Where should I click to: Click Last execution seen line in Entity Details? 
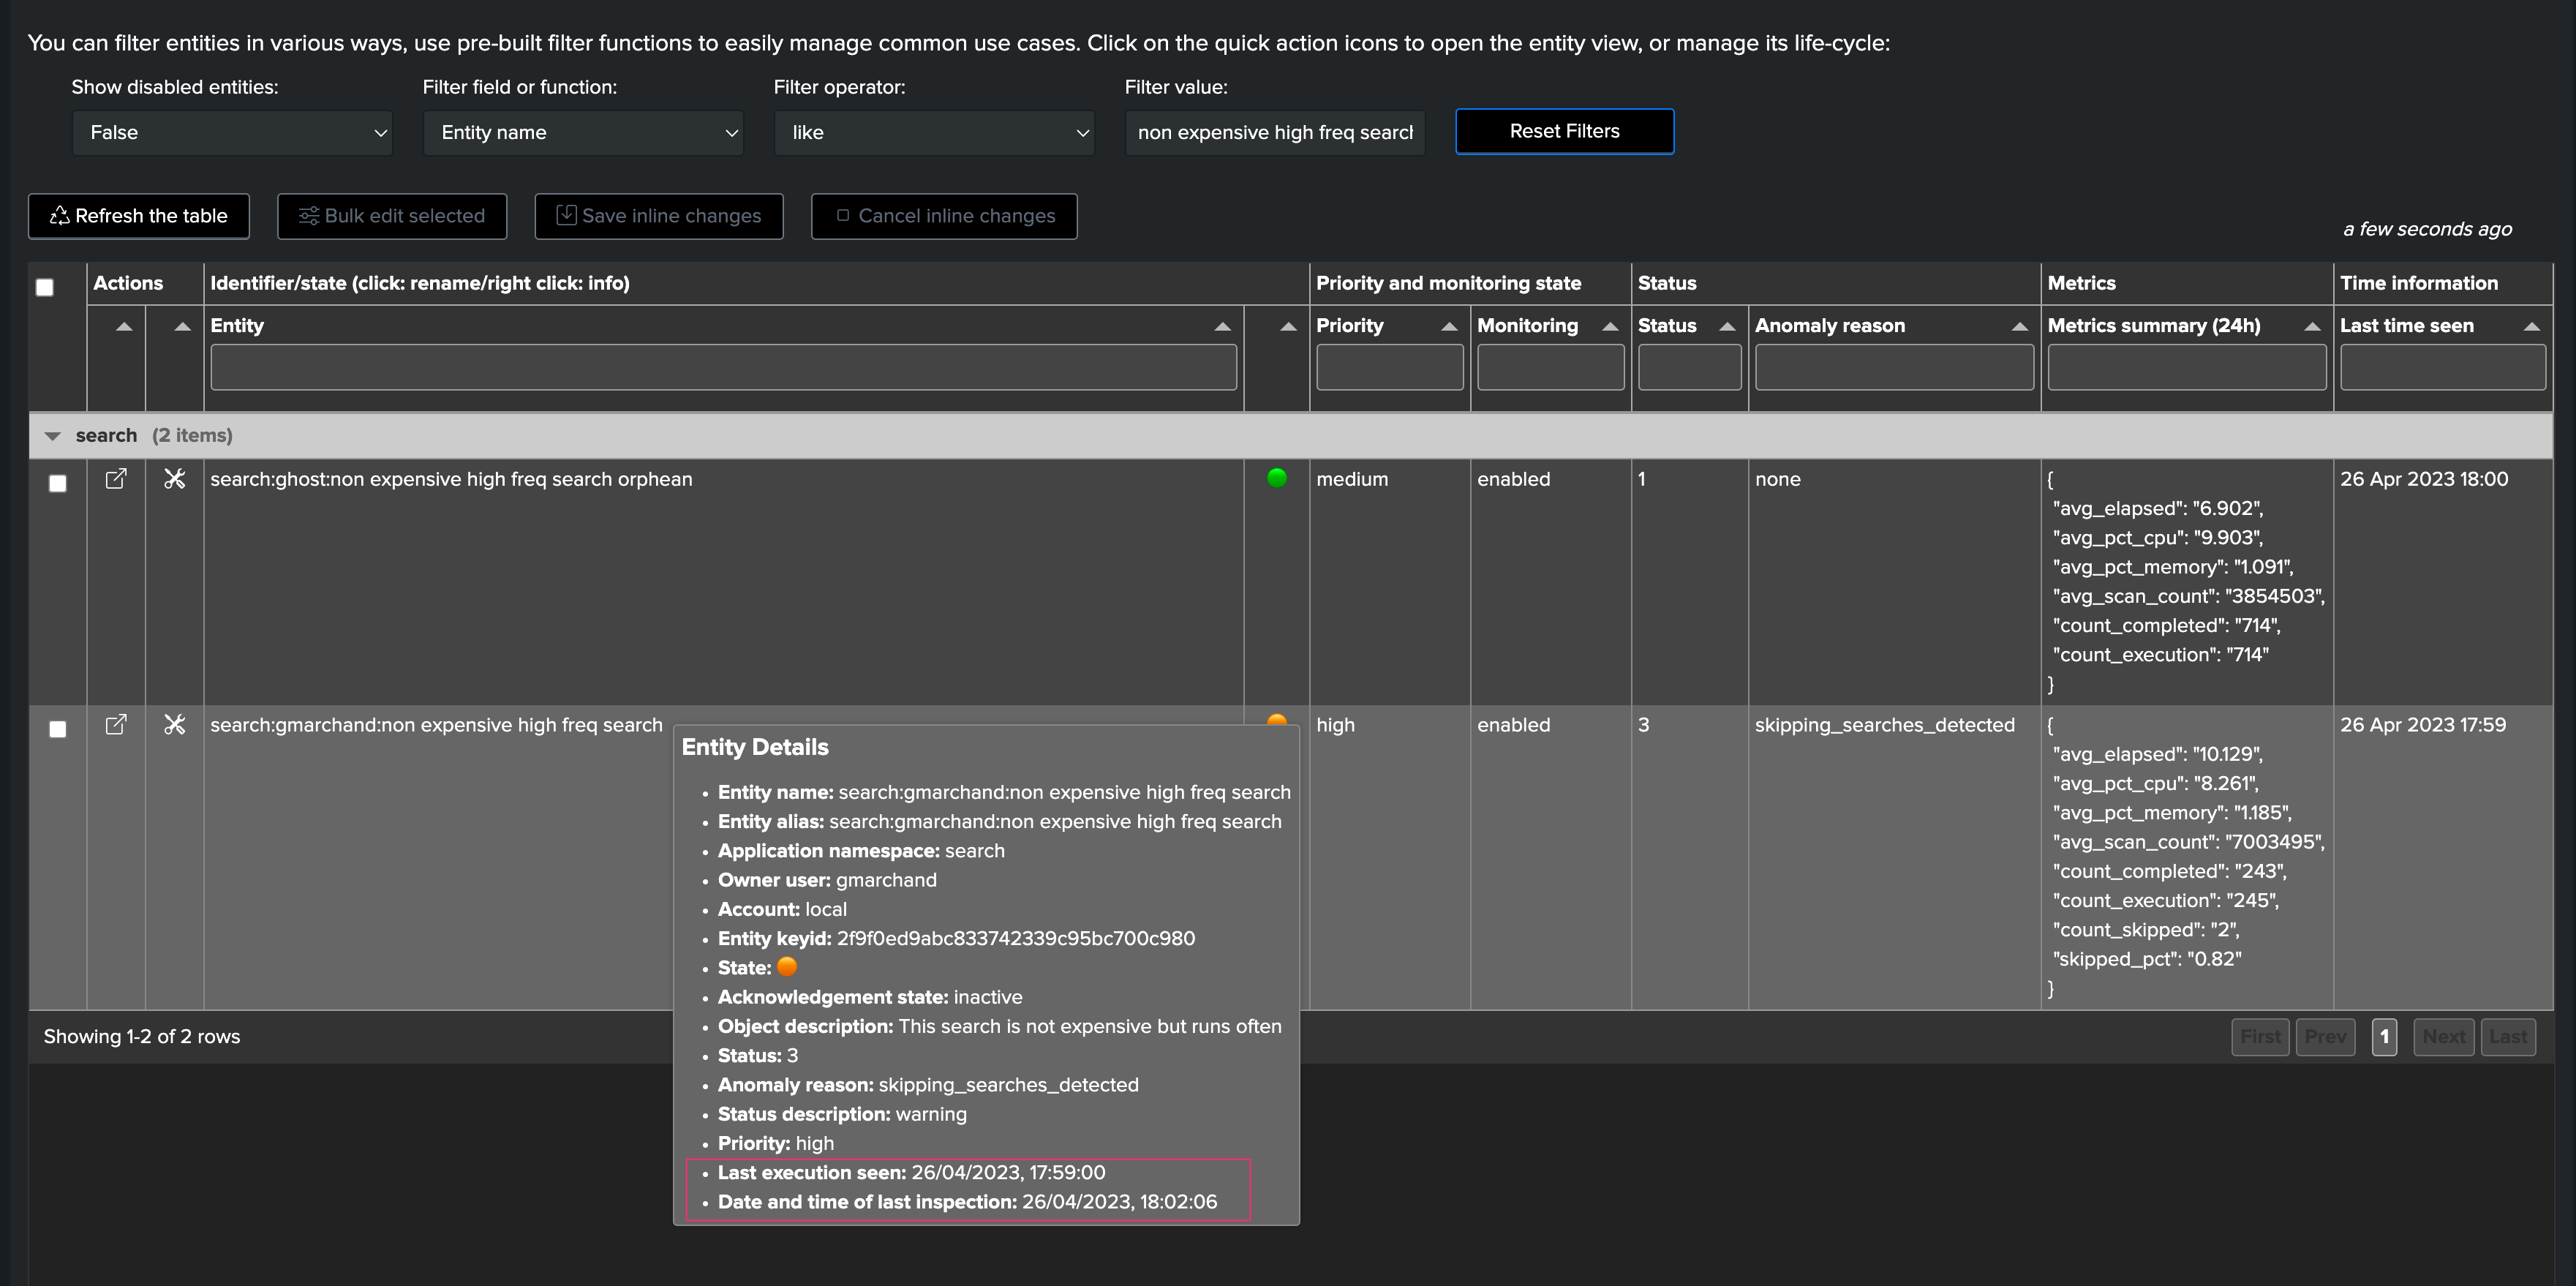[911, 1173]
